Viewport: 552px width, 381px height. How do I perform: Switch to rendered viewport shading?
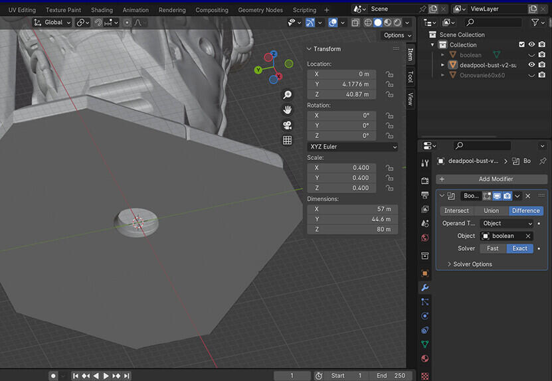click(x=397, y=23)
